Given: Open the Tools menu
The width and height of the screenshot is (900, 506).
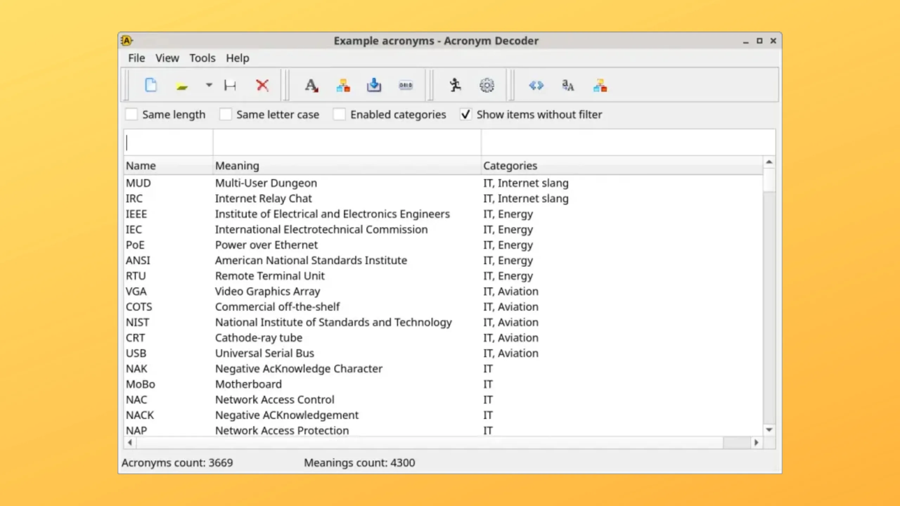Looking at the screenshot, I should click(202, 58).
